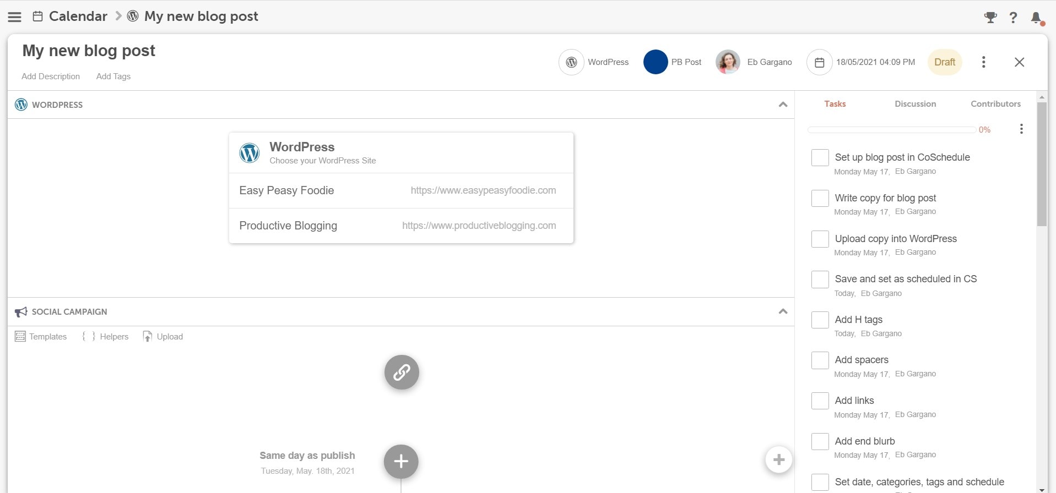Go back to Calendar breadcrumb

[78, 17]
